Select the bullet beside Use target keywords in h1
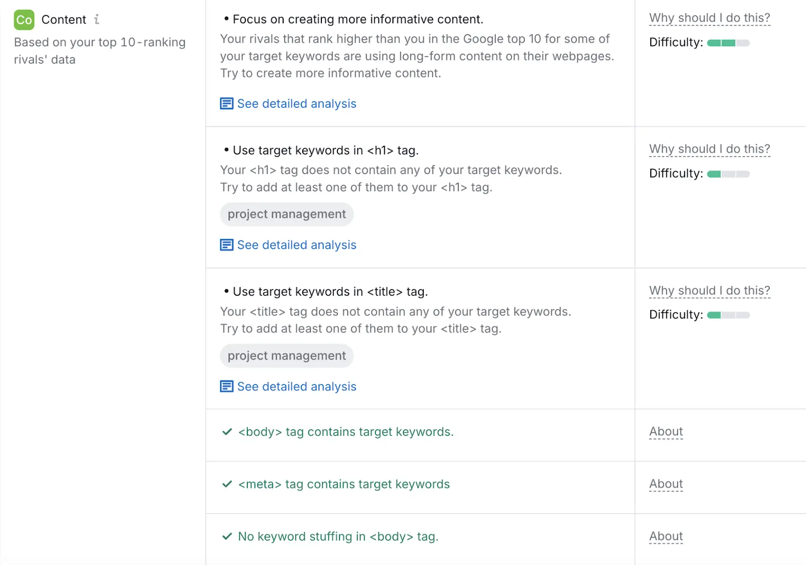 click(227, 149)
